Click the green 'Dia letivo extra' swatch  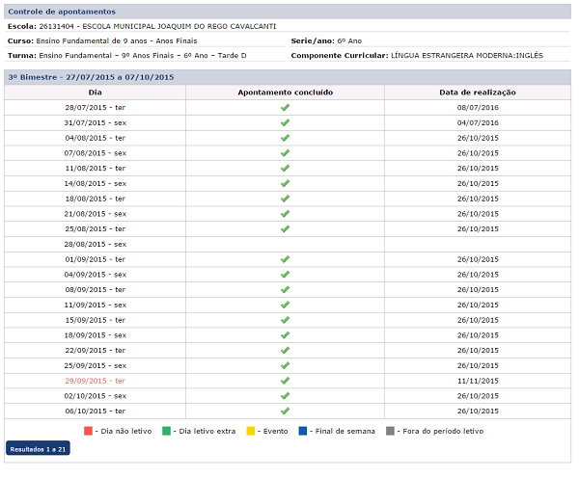pyautogui.click(x=166, y=431)
